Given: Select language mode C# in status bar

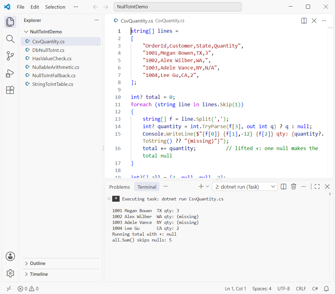Looking at the screenshot, I should pyautogui.click(x=315, y=289).
